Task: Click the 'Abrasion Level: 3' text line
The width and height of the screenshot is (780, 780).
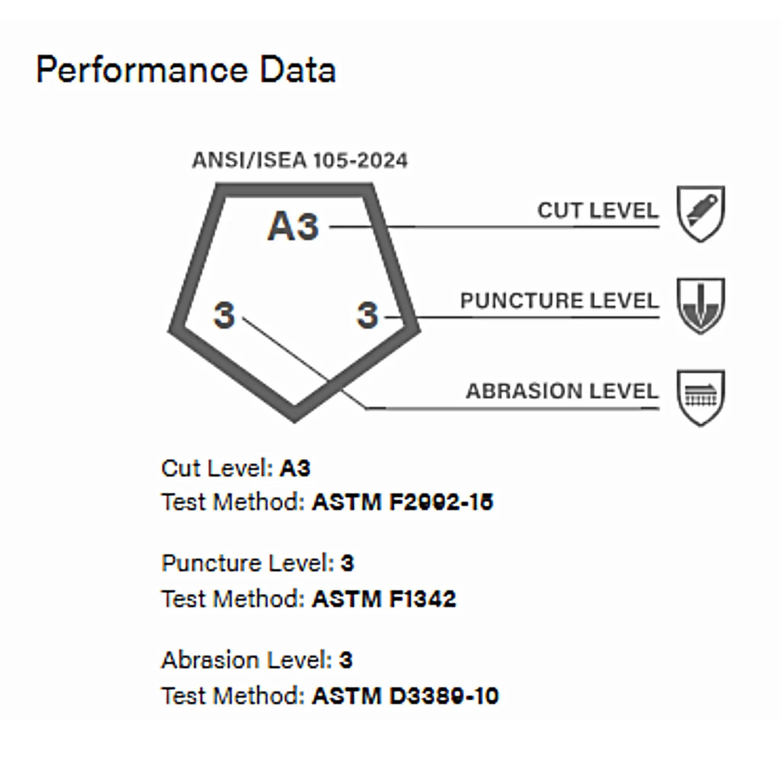Action: click(x=257, y=660)
